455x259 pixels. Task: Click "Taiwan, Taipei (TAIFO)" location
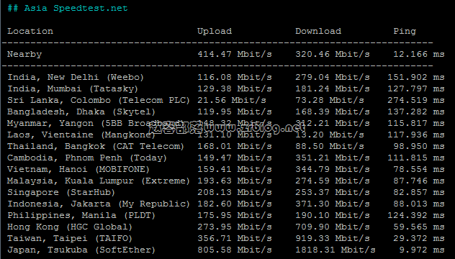70,238
